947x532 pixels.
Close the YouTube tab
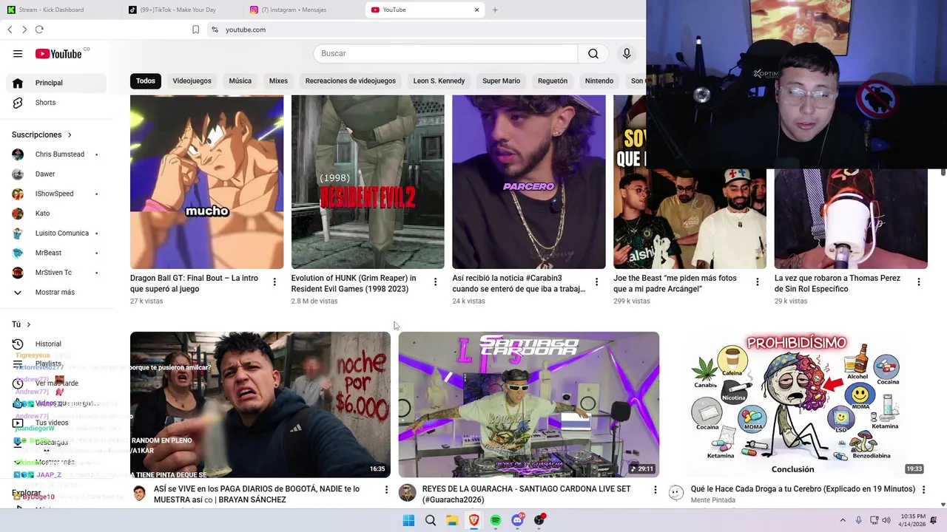point(476,10)
